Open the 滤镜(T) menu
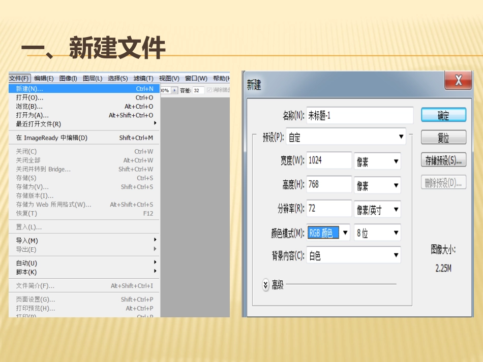This screenshot has height=362, width=483. tap(143, 78)
